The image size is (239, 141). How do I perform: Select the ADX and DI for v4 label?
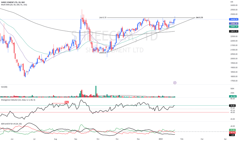coord(11,124)
